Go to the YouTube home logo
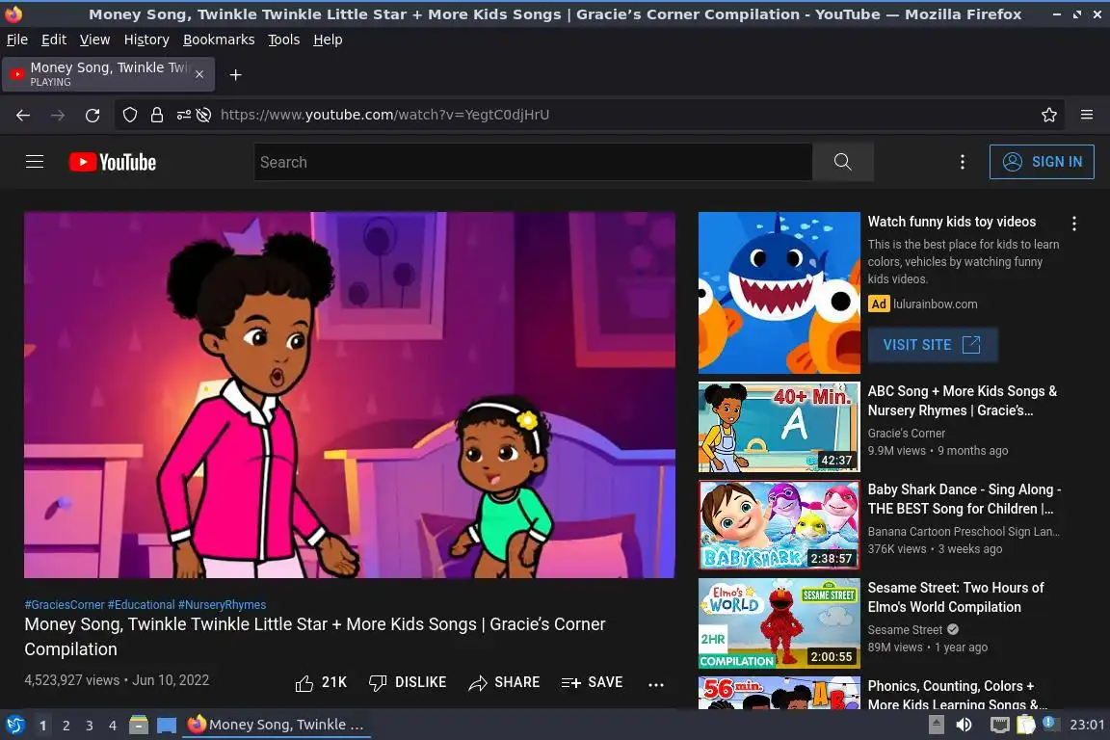The image size is (1110, 740). point(113,162)
